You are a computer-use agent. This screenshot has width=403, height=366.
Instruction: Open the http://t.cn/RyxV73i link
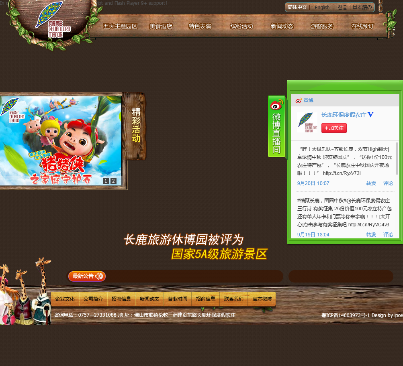pyautogui.click(x=342, y=173)
